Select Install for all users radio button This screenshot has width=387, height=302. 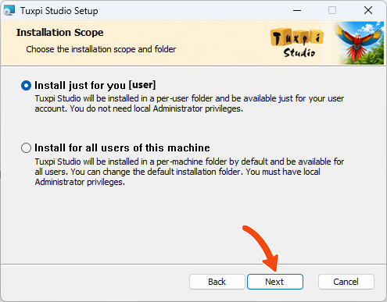(x=26, y=147)
